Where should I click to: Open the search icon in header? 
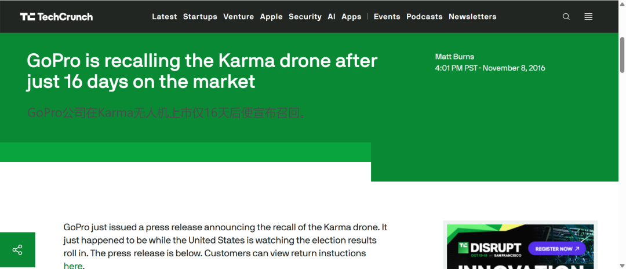(566, 17)
